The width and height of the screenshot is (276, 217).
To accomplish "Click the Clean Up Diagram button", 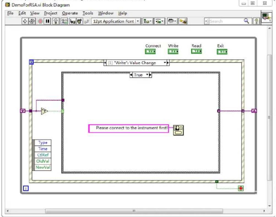I will pos(183,21).
